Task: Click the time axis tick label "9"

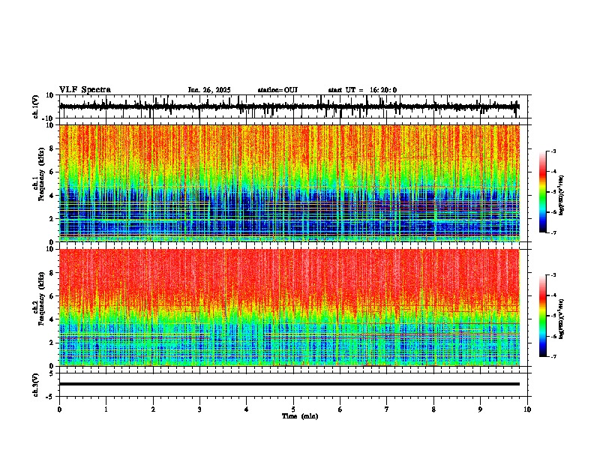Action: pos(480,409)
